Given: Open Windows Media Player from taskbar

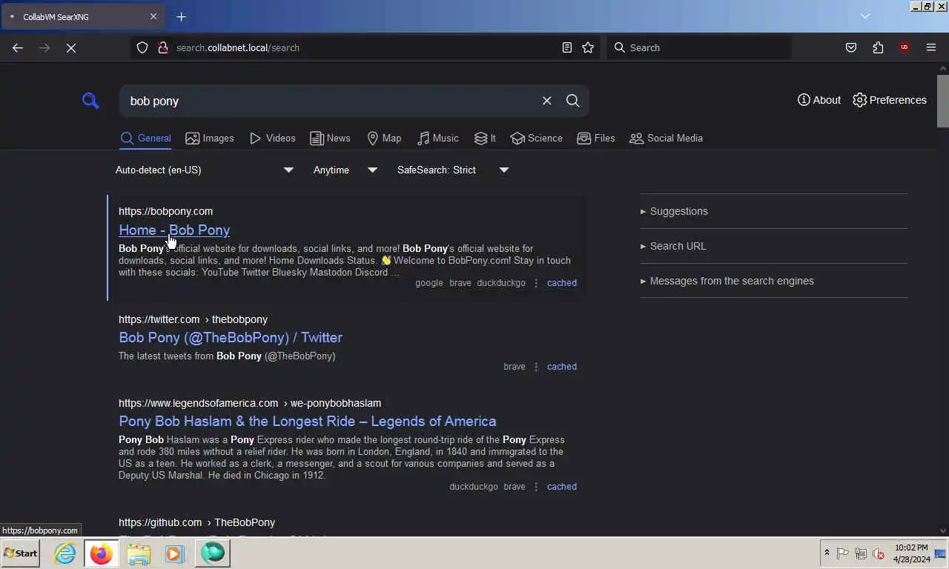Looking at the screenshot, I should (x=175, y=553).
